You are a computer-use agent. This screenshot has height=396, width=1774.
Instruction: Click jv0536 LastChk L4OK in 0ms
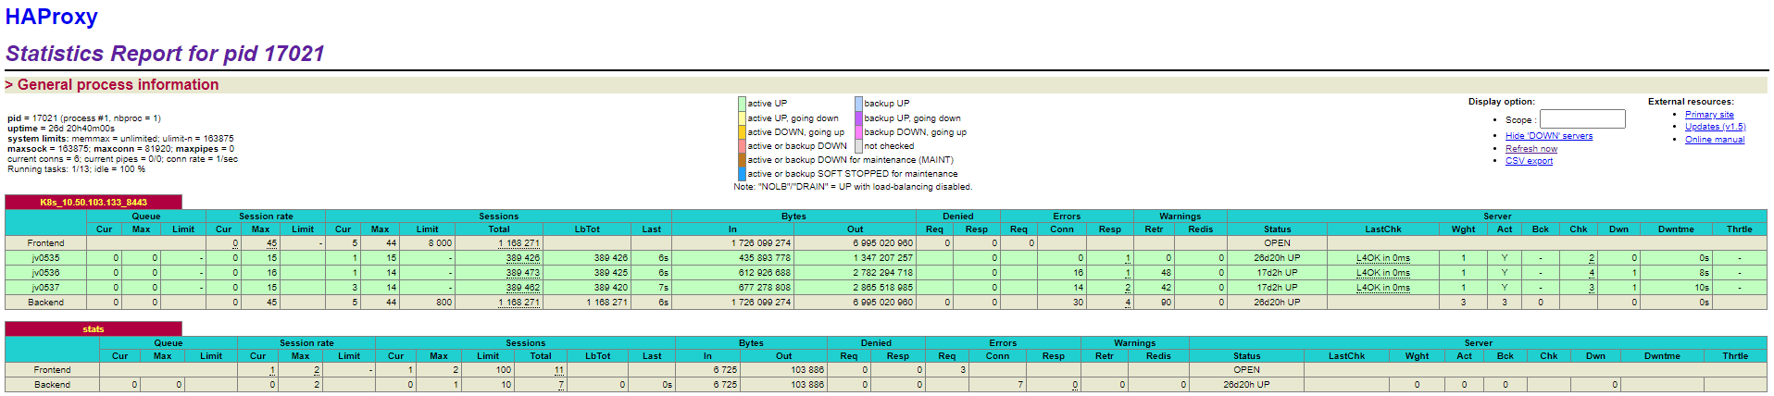click(x=1383, y=273)
